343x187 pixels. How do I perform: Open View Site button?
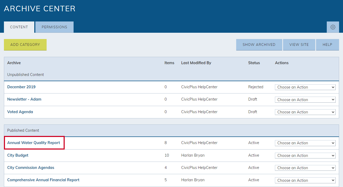coord(299,45)
